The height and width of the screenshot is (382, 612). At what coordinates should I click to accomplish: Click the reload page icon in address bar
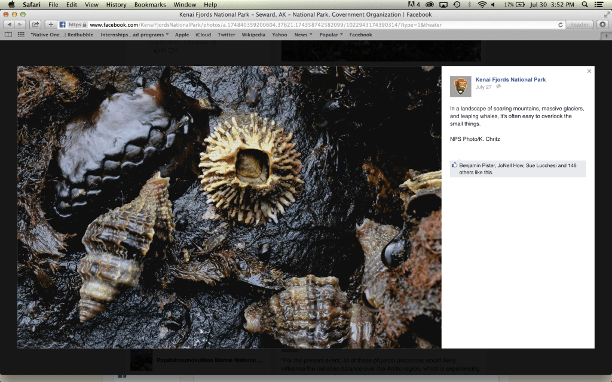coord(560,24)
